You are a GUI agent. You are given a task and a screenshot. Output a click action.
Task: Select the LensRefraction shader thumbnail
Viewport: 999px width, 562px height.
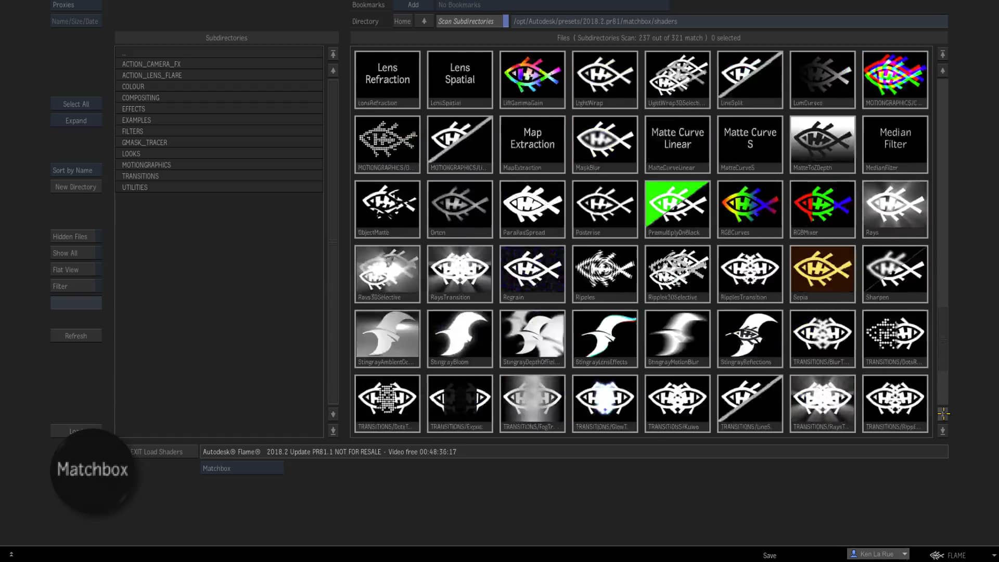point(387,79)
